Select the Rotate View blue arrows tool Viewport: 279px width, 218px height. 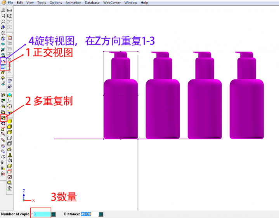tap(3, 61)
